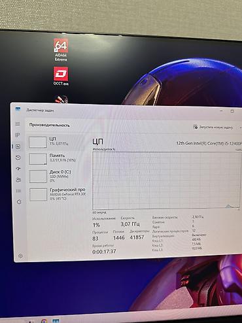Image resolution: width=242 pixels, height=323 pixels.
Task: Switch to the Users sidebar icon
Action: (x=18, y=180)
